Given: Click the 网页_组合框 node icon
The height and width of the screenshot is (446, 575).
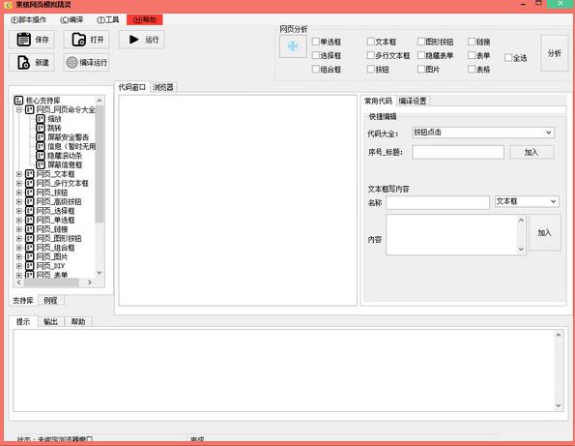Looking at the screenshot, I should [30, 248].
